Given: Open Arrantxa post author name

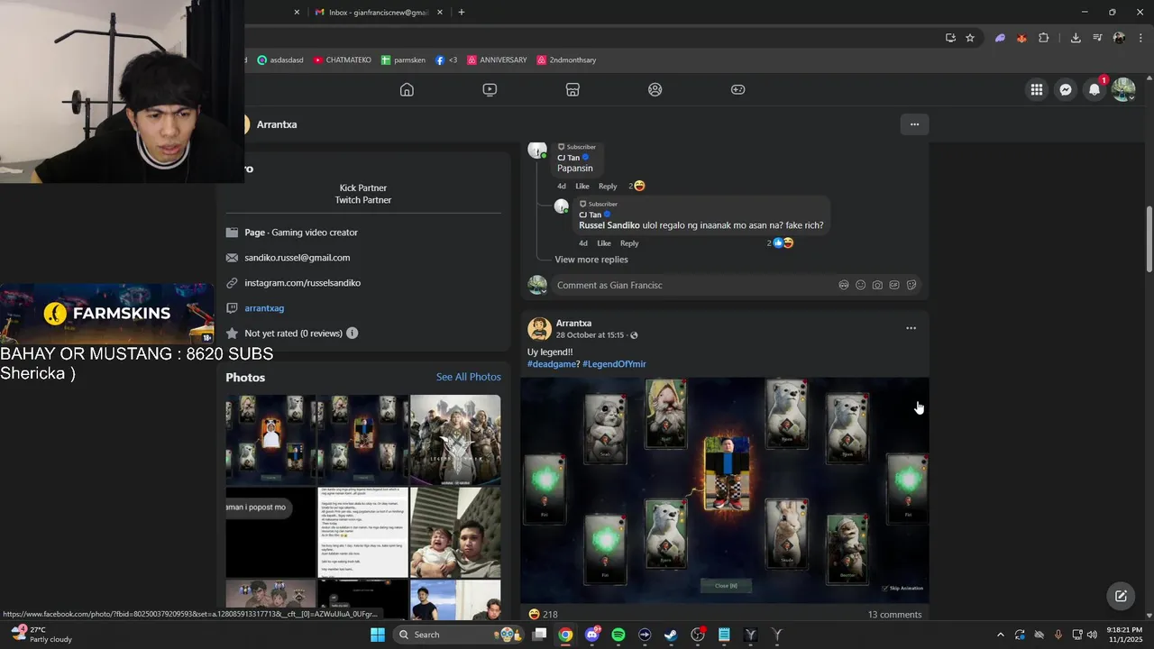Looking at the screenshot, I should pyautogui.click(x=573, y=323).
